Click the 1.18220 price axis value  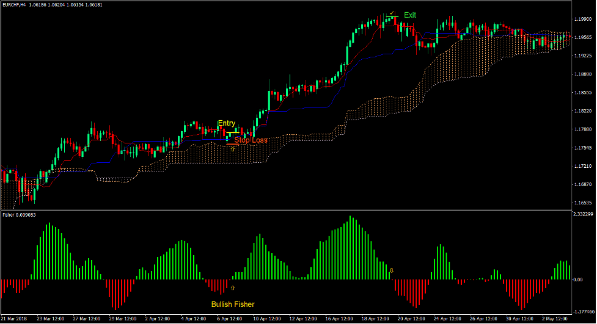[582, 111]
